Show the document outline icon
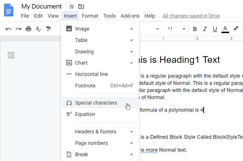Image resolution: width=243 pixels, height=161 pixels. 11,55
